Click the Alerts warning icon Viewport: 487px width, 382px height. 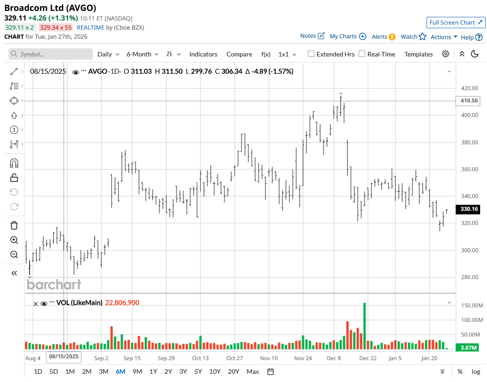click(x=392, y=37)
